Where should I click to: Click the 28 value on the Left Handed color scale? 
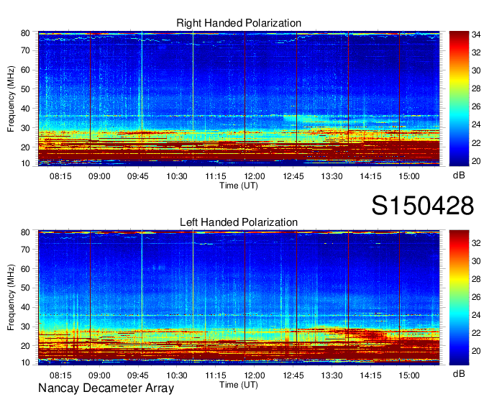(476, 279)
